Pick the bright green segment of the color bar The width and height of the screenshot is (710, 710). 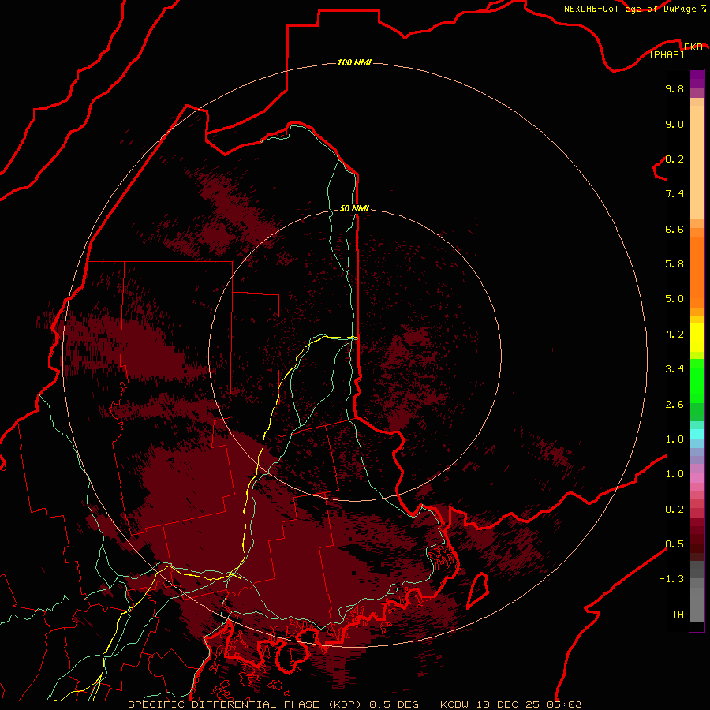[x=697, y=380]
